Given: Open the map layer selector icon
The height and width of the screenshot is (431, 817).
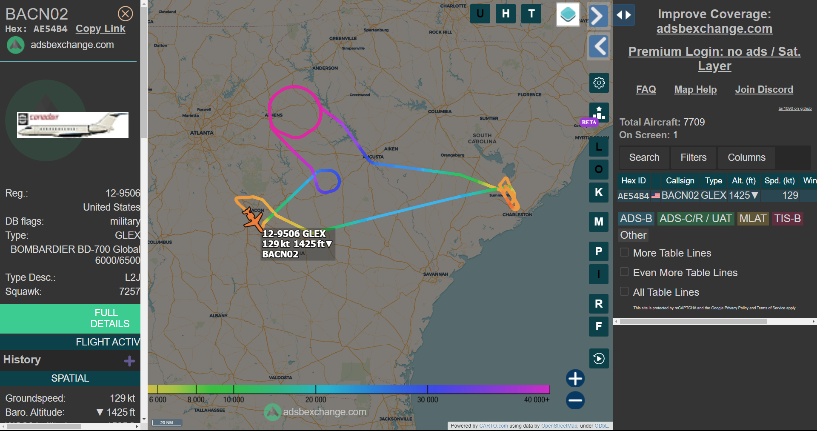Looking at the screenshot, I should click(x=568, y=14).
